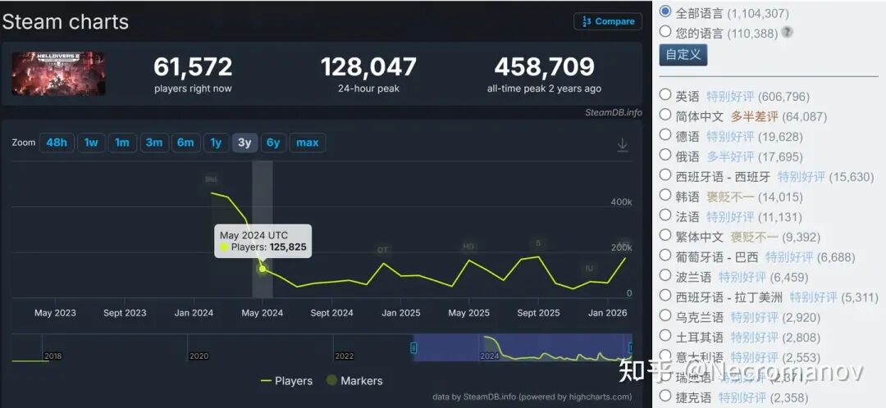Set chart zoom to 1w
This screenshot has height=408, width=886.
(x=91, y=143)
